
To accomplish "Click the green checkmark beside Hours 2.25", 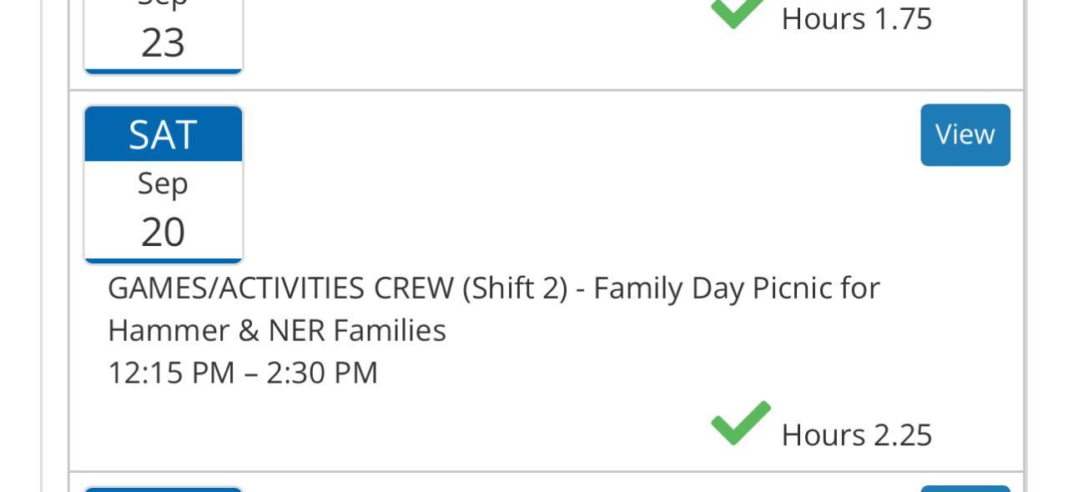I will point(740,423).
